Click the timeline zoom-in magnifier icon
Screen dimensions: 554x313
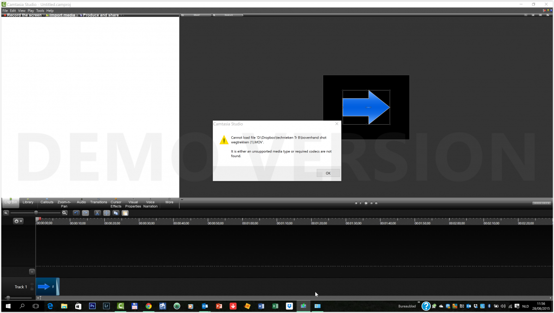(x=65, y=213)
